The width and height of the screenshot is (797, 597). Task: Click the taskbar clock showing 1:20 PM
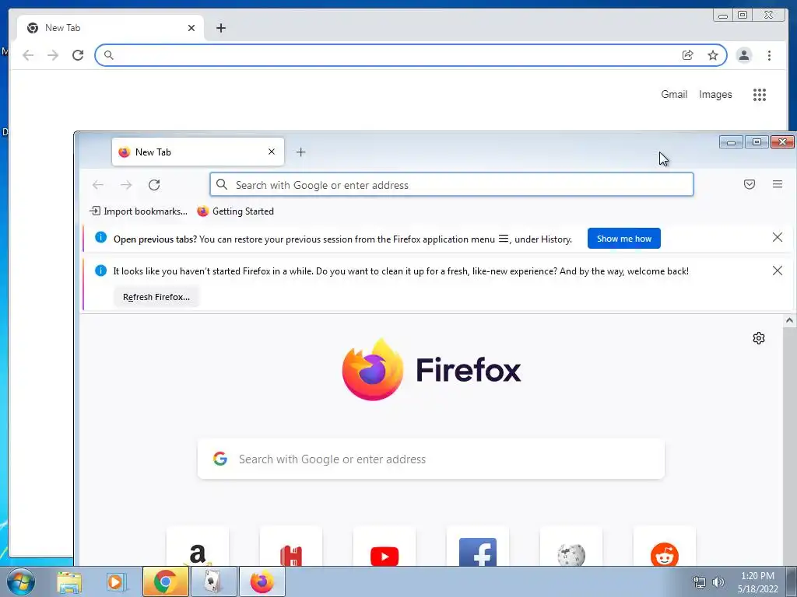[757, 582]
